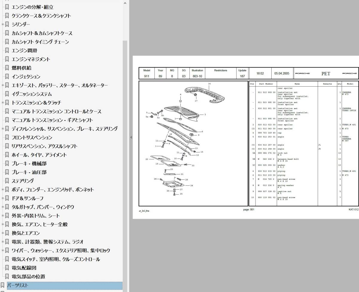Click bookmark icon beside ブレーキ - 油圧部
This screenshot has width=359, height=292.
(7, 172)
